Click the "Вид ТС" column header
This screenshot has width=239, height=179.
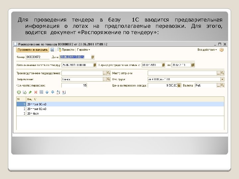coord(125,99)
